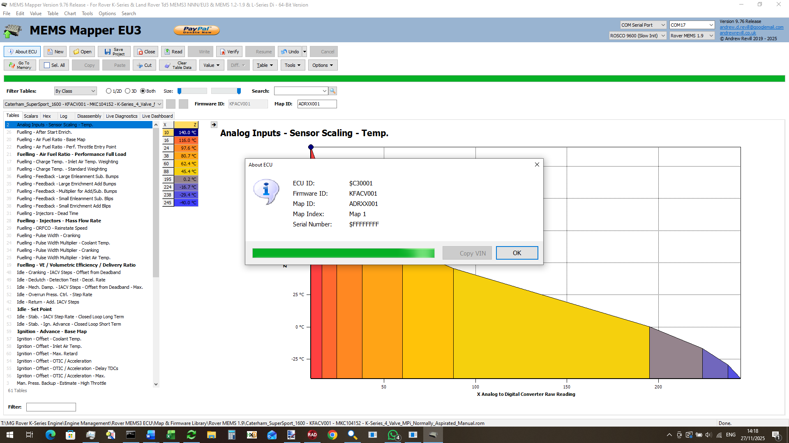This screenshot has width=789, height=443.
Task: Select the 1/2D filter radio button
Action: (x=108, y=91)
